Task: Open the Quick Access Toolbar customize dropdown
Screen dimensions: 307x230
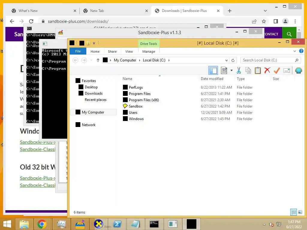Action: (x=94, y=43)
